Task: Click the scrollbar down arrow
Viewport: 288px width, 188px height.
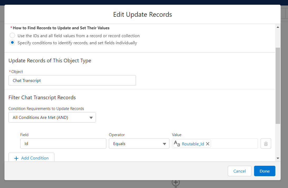Action: tap(278, 158)
